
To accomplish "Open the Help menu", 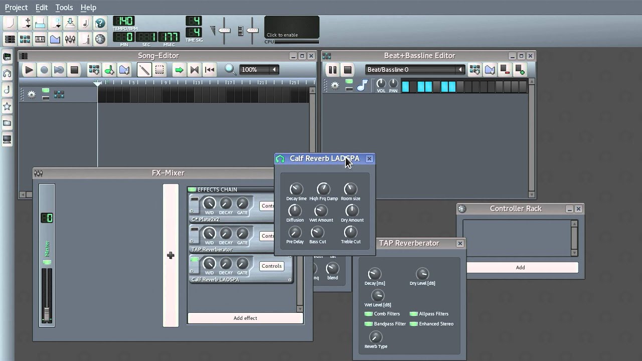I will (88, 8).
